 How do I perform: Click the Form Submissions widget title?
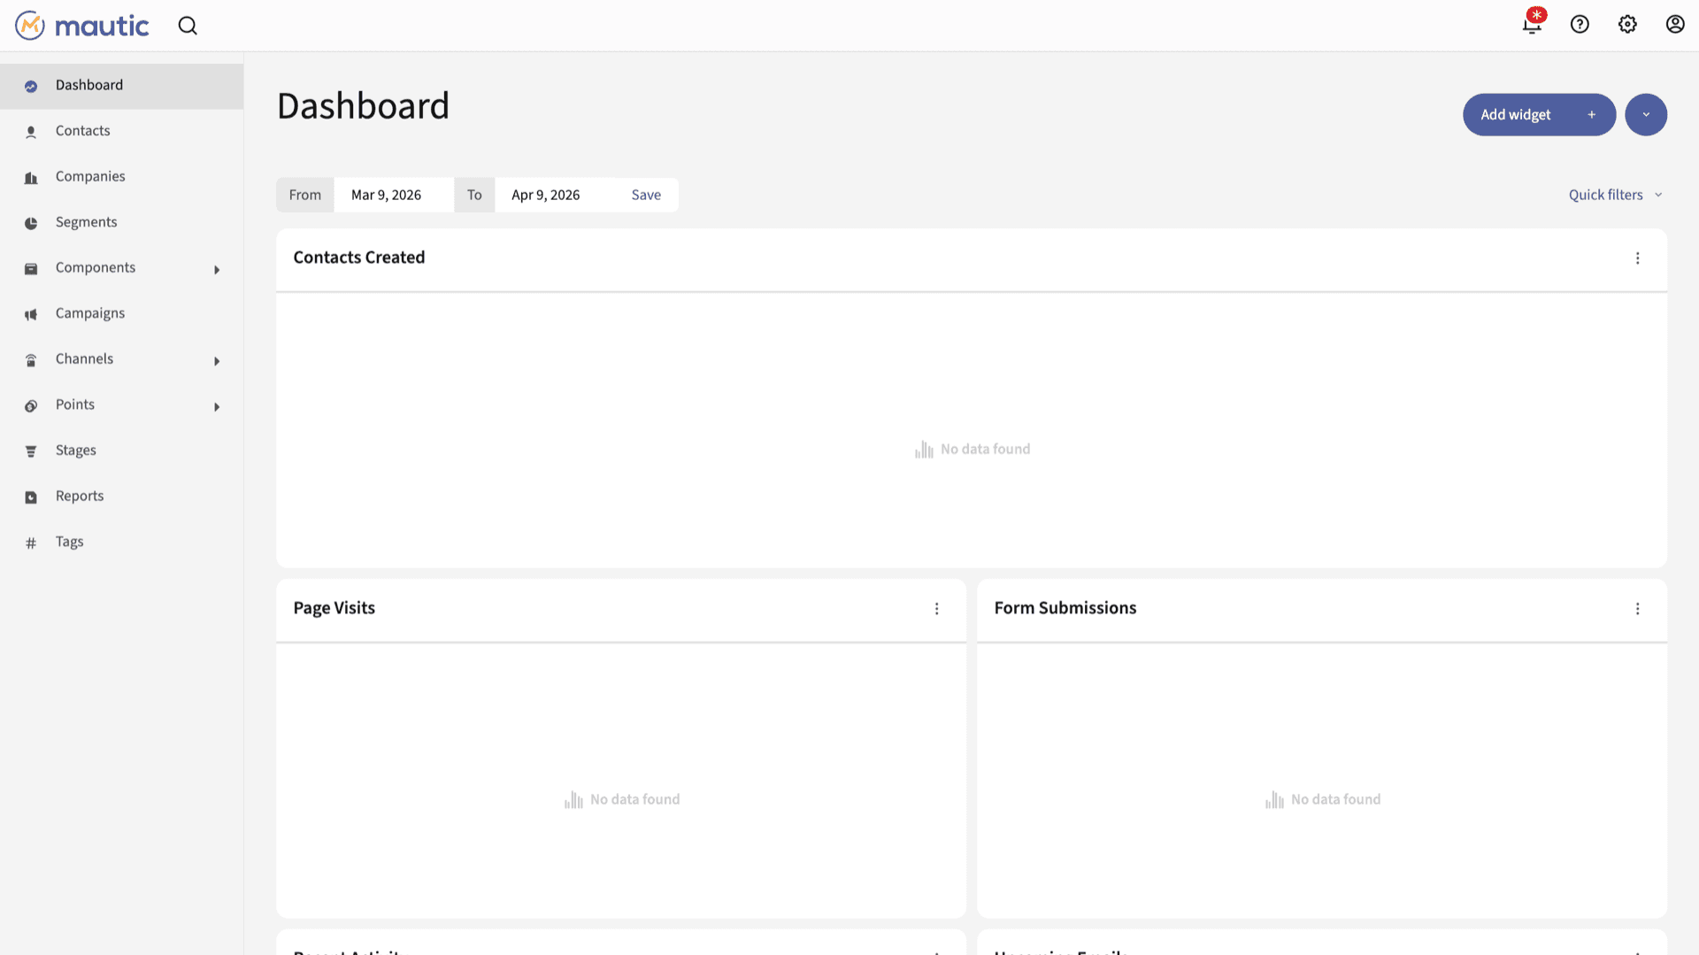(x=1065, y=608)
